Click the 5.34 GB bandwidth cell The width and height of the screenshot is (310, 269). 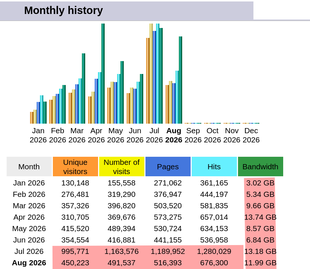pos(260,194)
